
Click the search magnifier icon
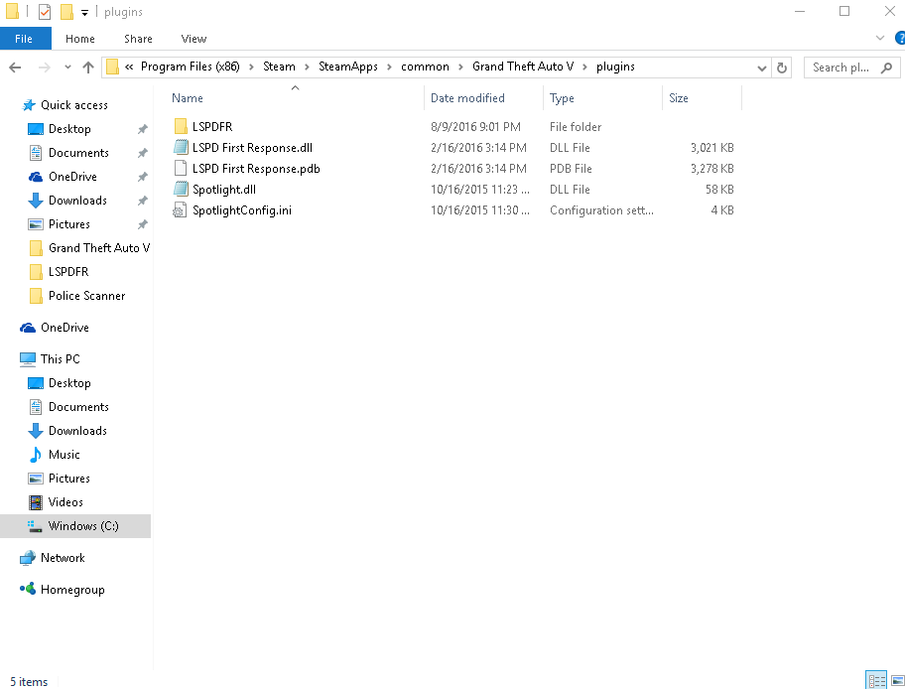(x=886, y=68)
